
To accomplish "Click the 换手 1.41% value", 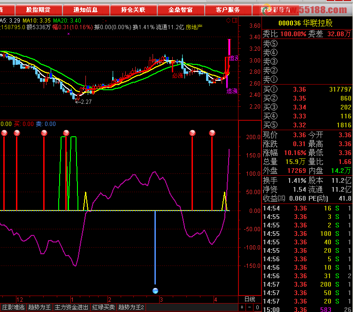I will [x=297, y=180].
